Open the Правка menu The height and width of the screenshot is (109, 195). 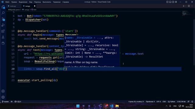[14, 2]
